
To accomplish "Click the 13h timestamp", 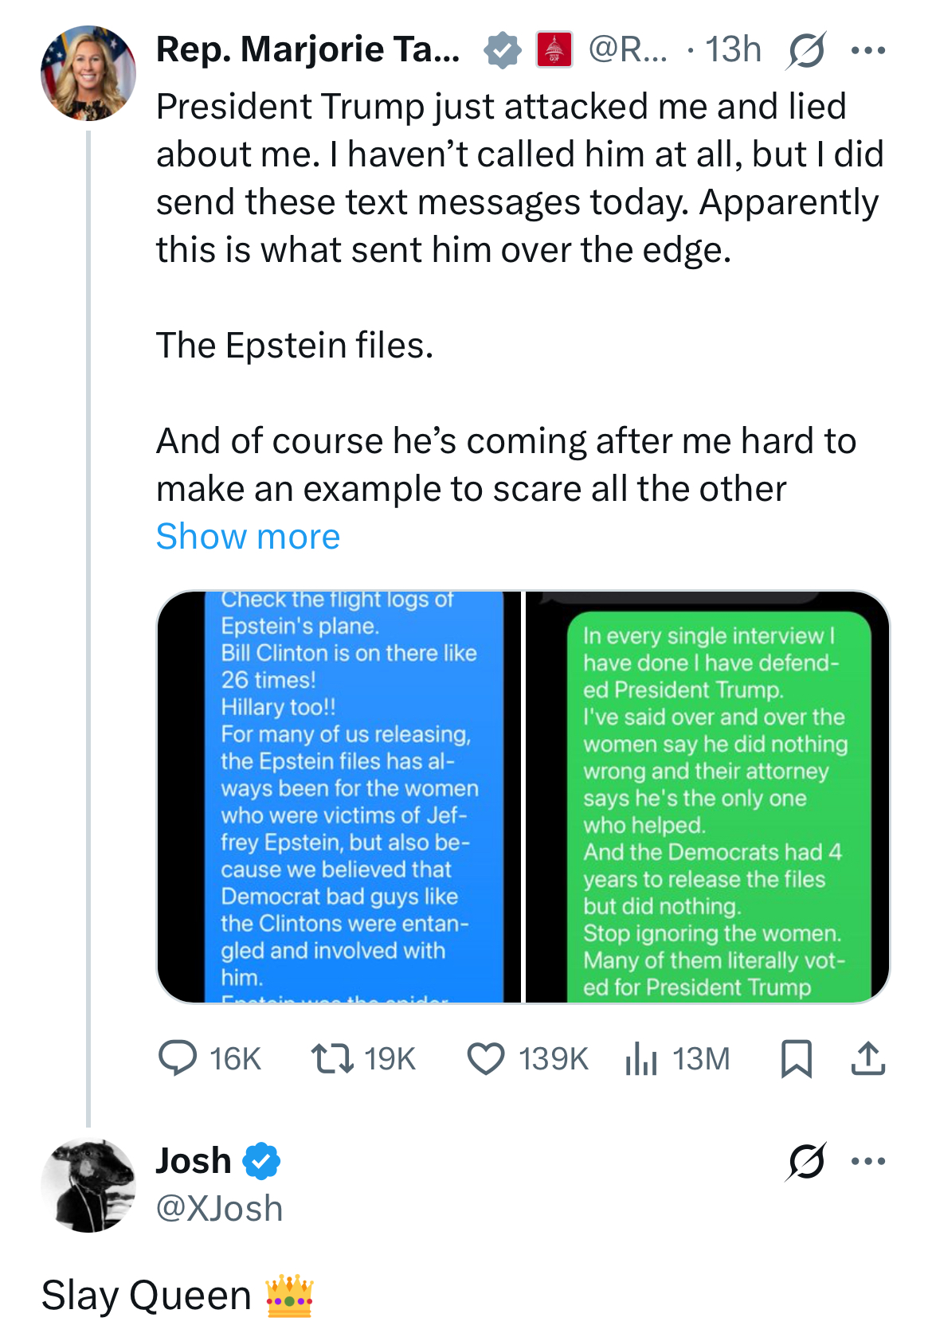I will click(x=733, y=49).
